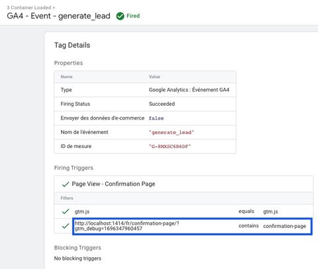Click the 'contains' filter operator

[x=248, y=226]
